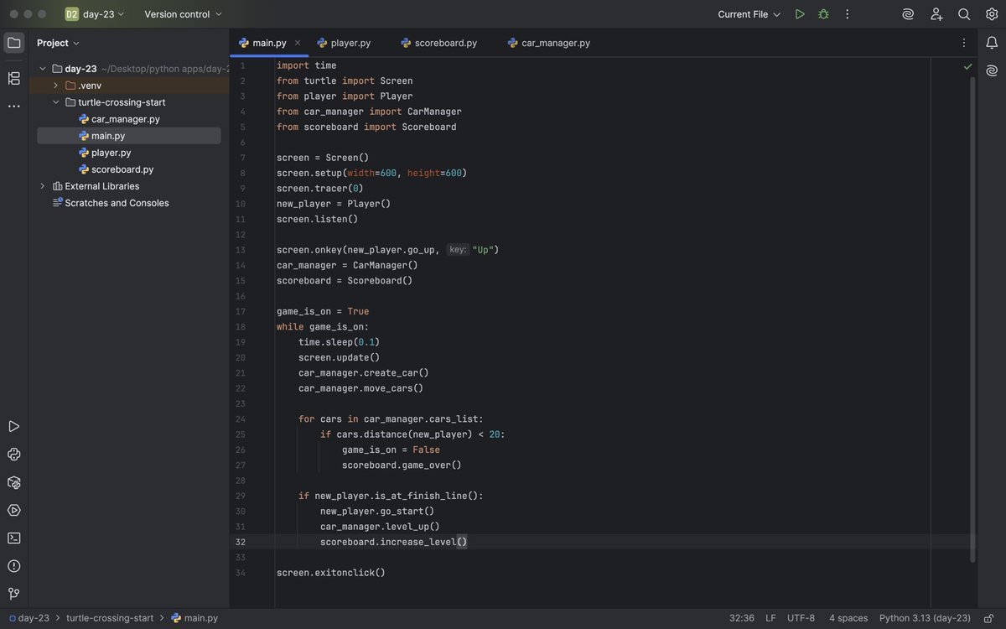Collapse the turtle-crossing-start folder
Screen dimensions: 1006x629
[x=56, y=102]
